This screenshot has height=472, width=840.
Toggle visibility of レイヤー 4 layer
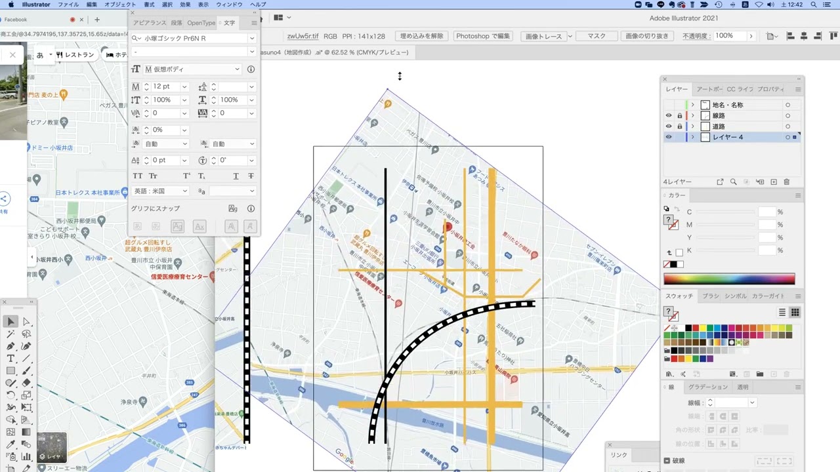(x=669, y=137)
